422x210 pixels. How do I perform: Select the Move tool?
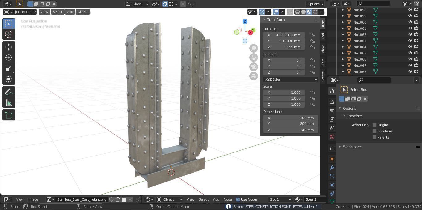[9, 47]
